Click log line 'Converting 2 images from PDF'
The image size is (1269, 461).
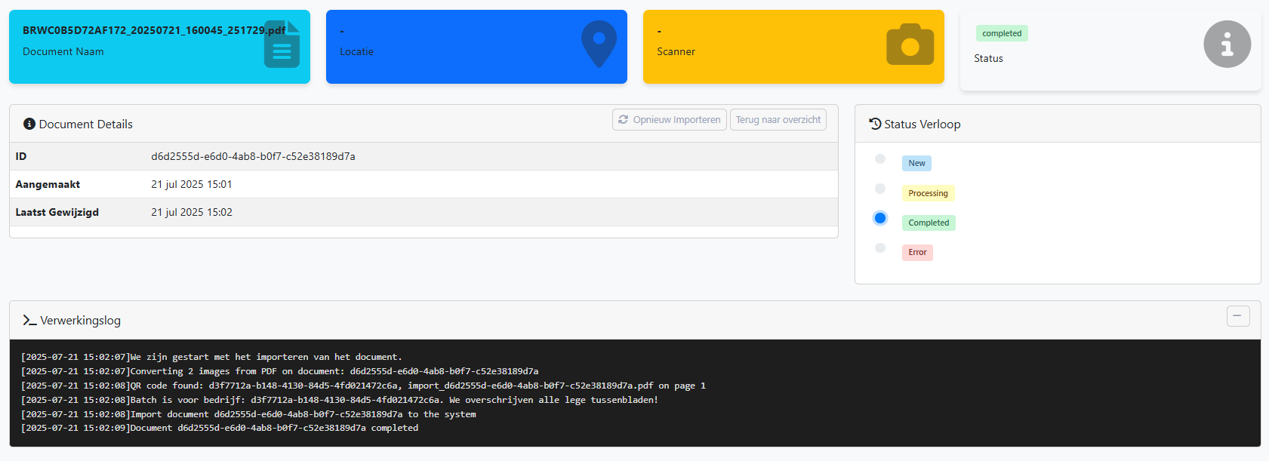[x=280, y=371]
